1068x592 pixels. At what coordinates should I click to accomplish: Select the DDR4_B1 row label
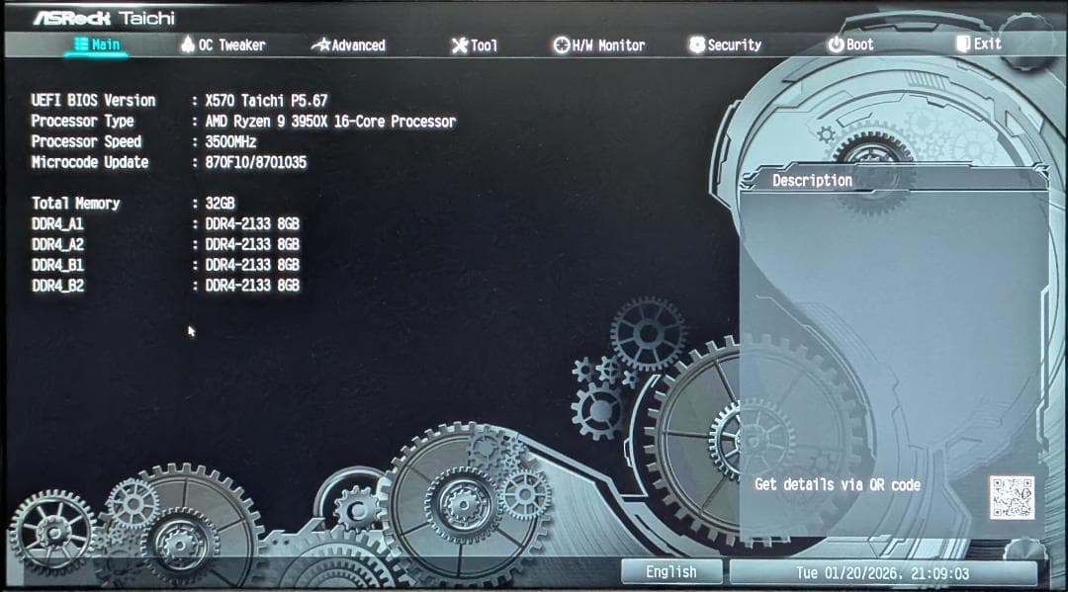pos(58,265)
